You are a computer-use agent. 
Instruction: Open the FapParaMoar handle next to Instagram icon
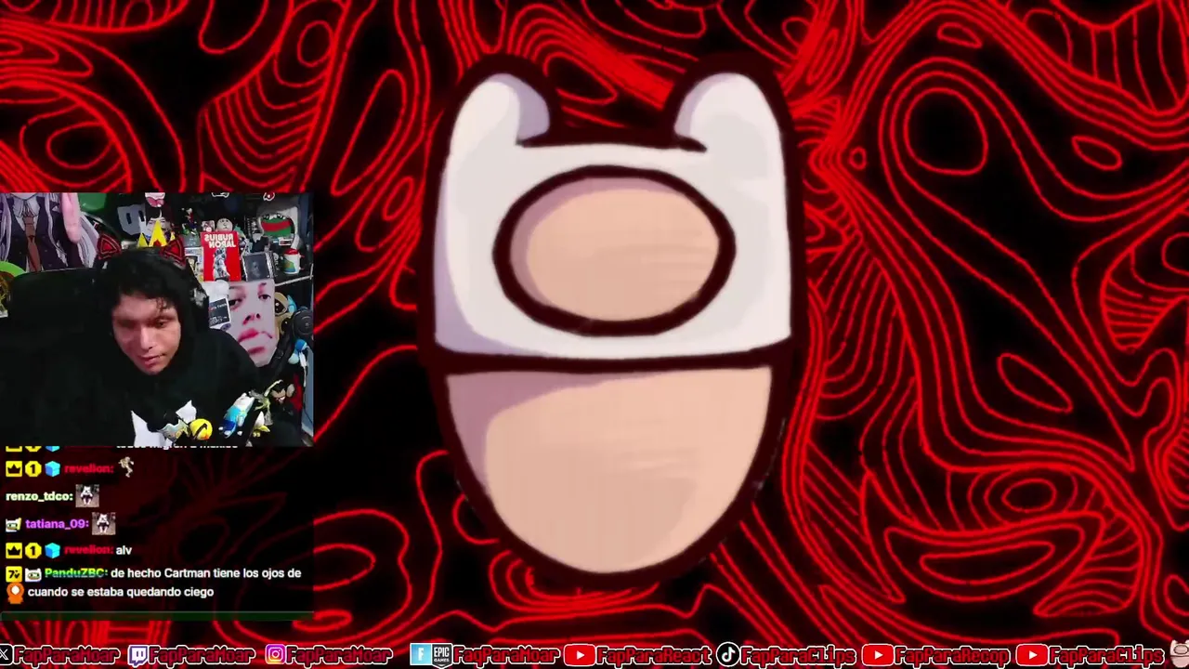(337, 655)
